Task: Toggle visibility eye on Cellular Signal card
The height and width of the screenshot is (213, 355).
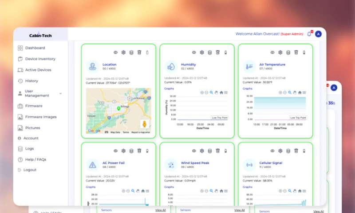Action: (x=272, y=151)
